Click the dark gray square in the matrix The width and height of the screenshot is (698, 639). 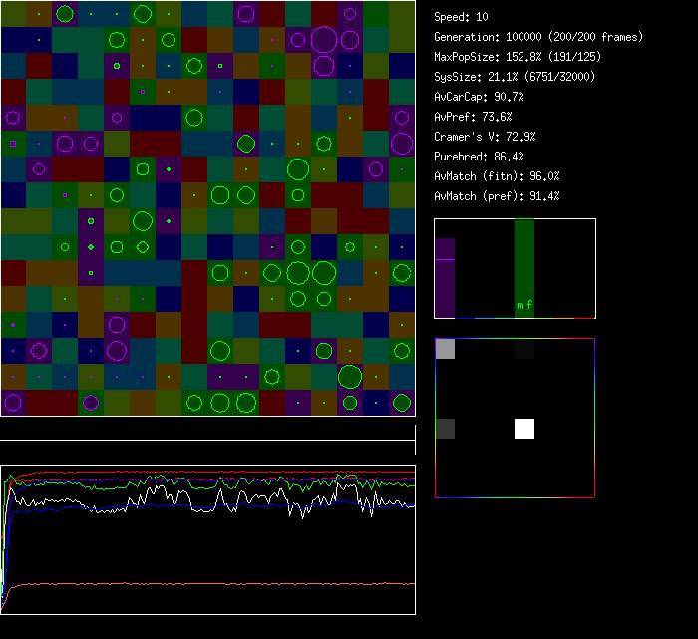pyautogui.click(x=445, y=428)
